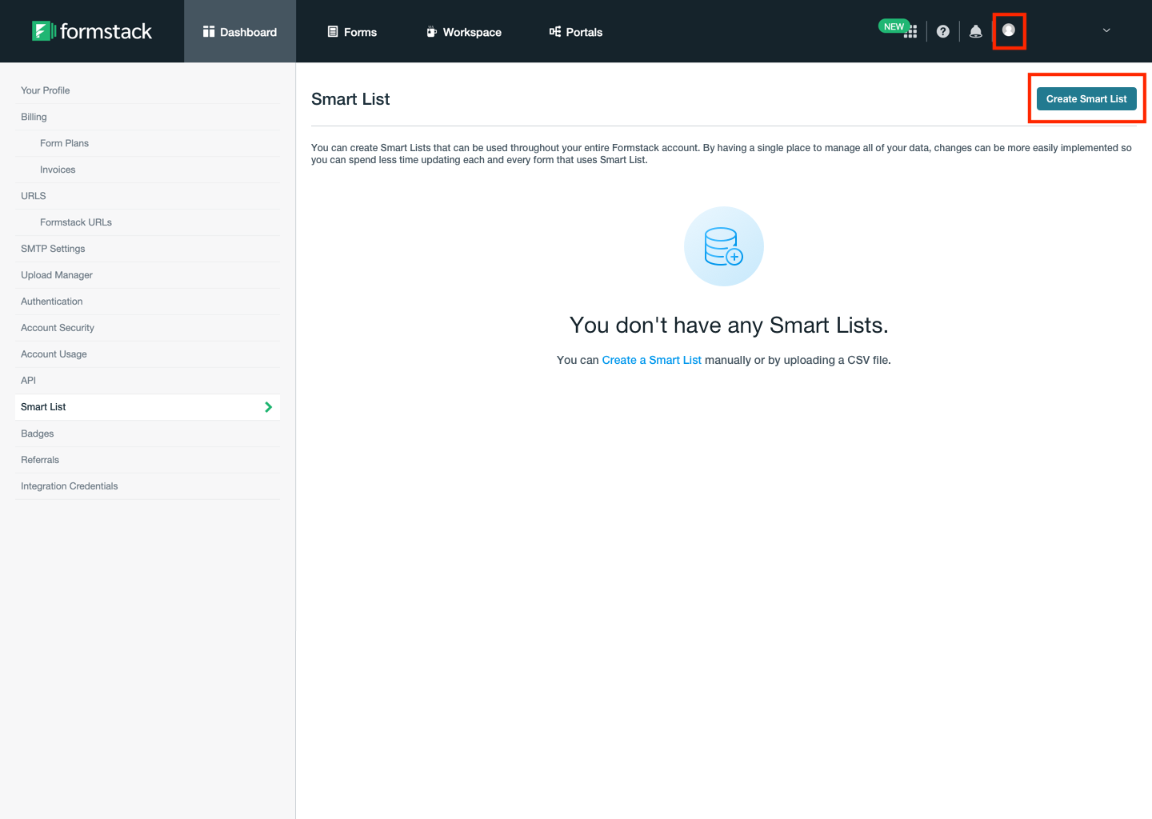This screenshot has height=819, width=1152.
Task: Click the Portals icon in the navigation
Action: (x=554, y=32)
